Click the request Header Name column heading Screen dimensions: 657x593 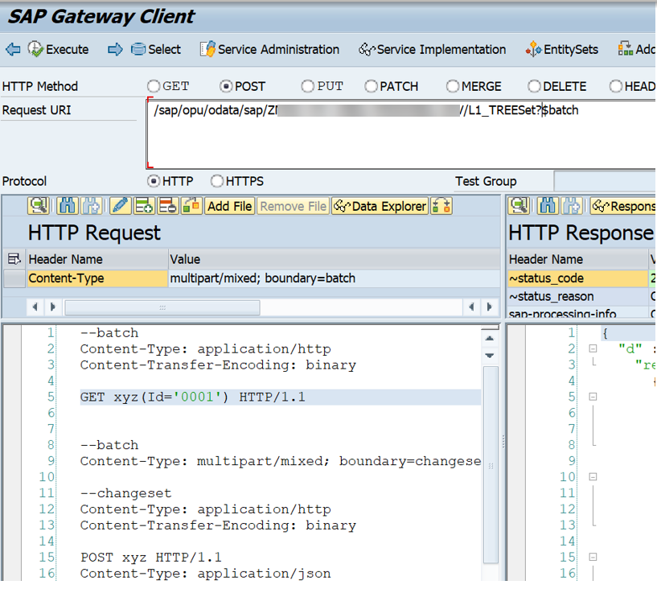pyautogui.click(x=97, y=259)
